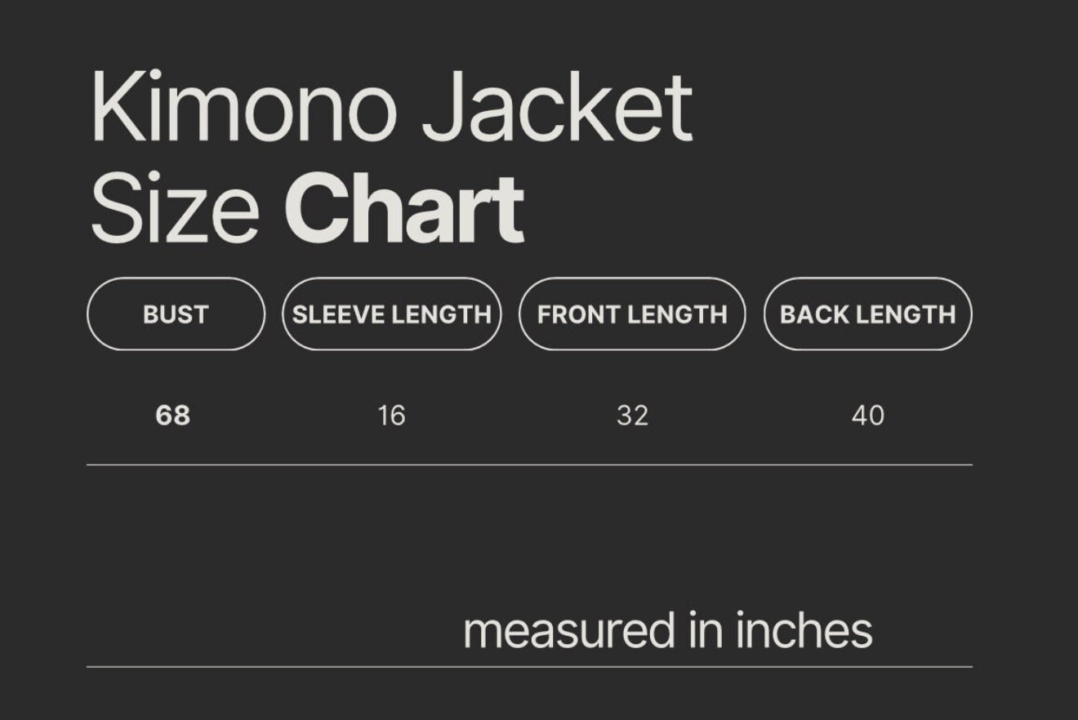Viewport: 1078px width, 720px height.
Task: Choose the BACK LENGTH pill
Action: (867, 314)
